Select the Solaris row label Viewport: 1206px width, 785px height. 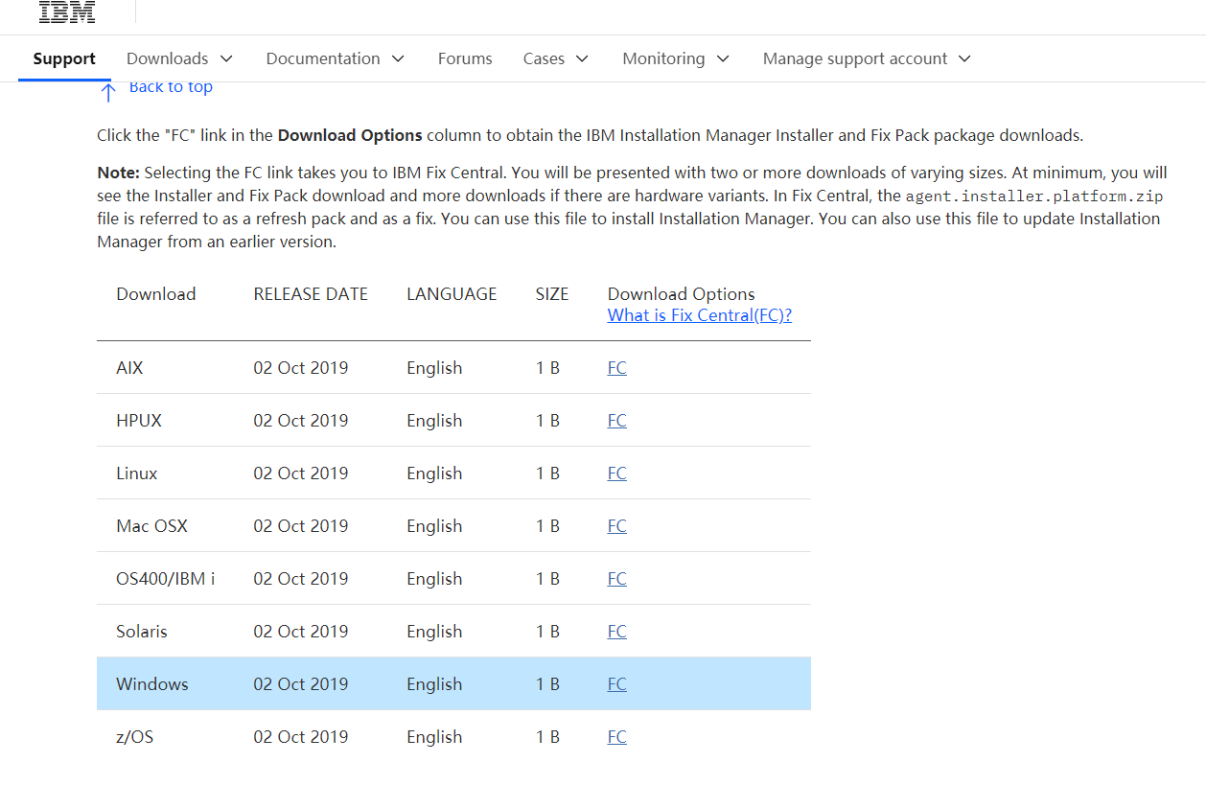(x=142, y=632)
